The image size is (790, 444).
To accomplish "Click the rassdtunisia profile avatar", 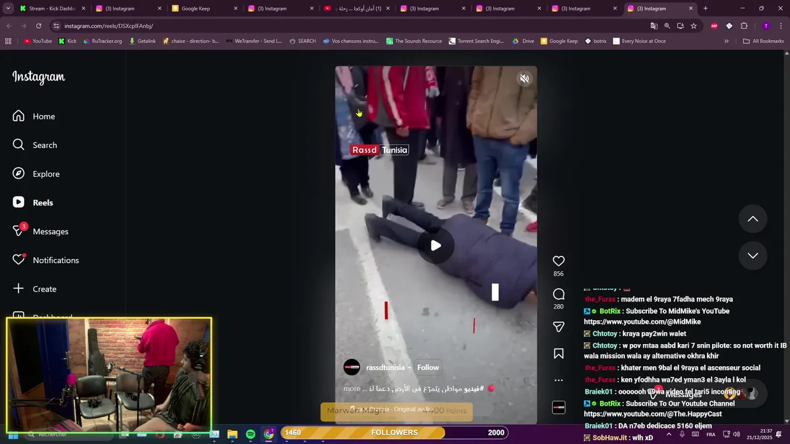I will click(352, 368).
